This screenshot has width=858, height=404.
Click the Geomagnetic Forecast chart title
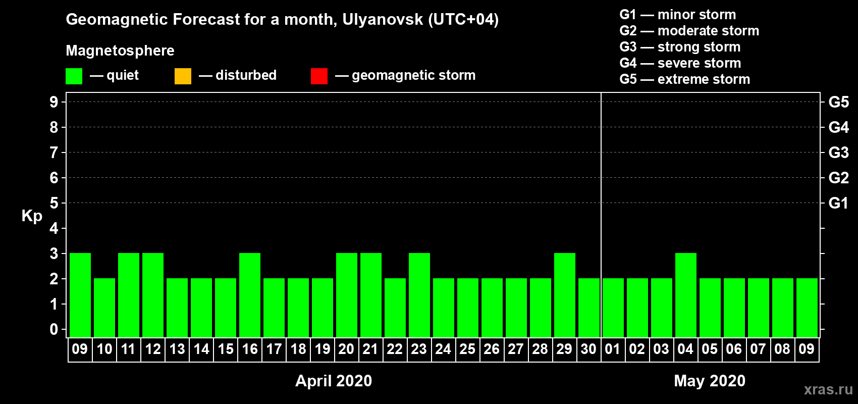(282, 19)
